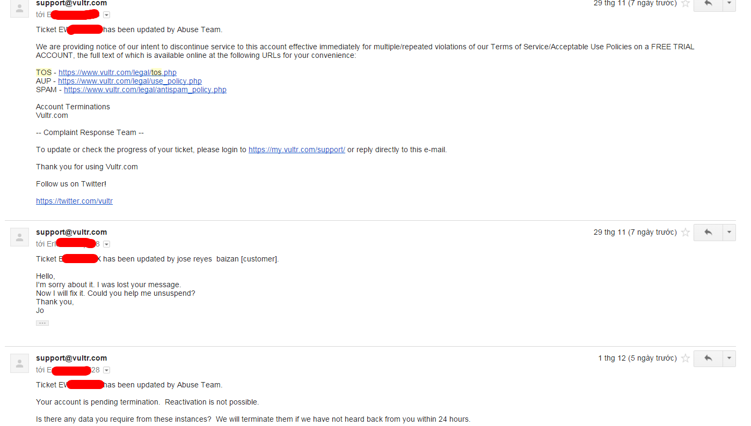Expand trimmed content ellipsis in second message

tap(42, 323)
